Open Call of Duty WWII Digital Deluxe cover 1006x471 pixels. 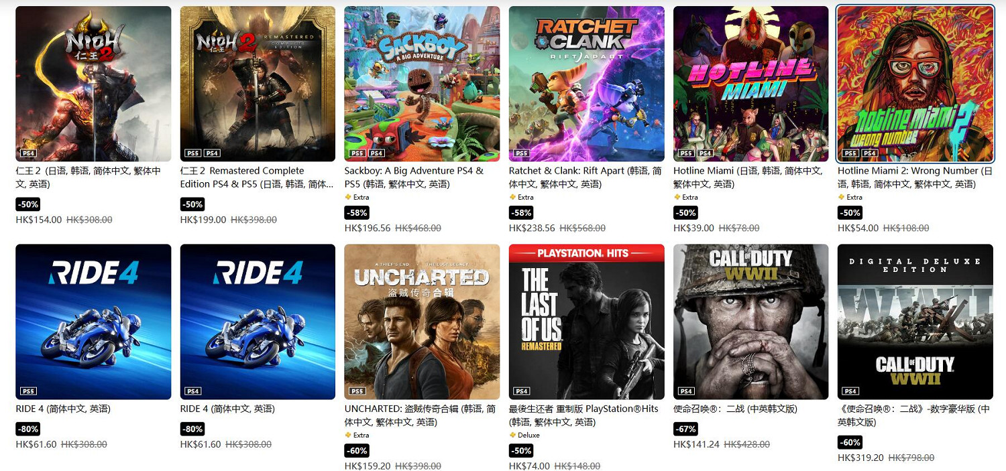click(x=915, y=322)
